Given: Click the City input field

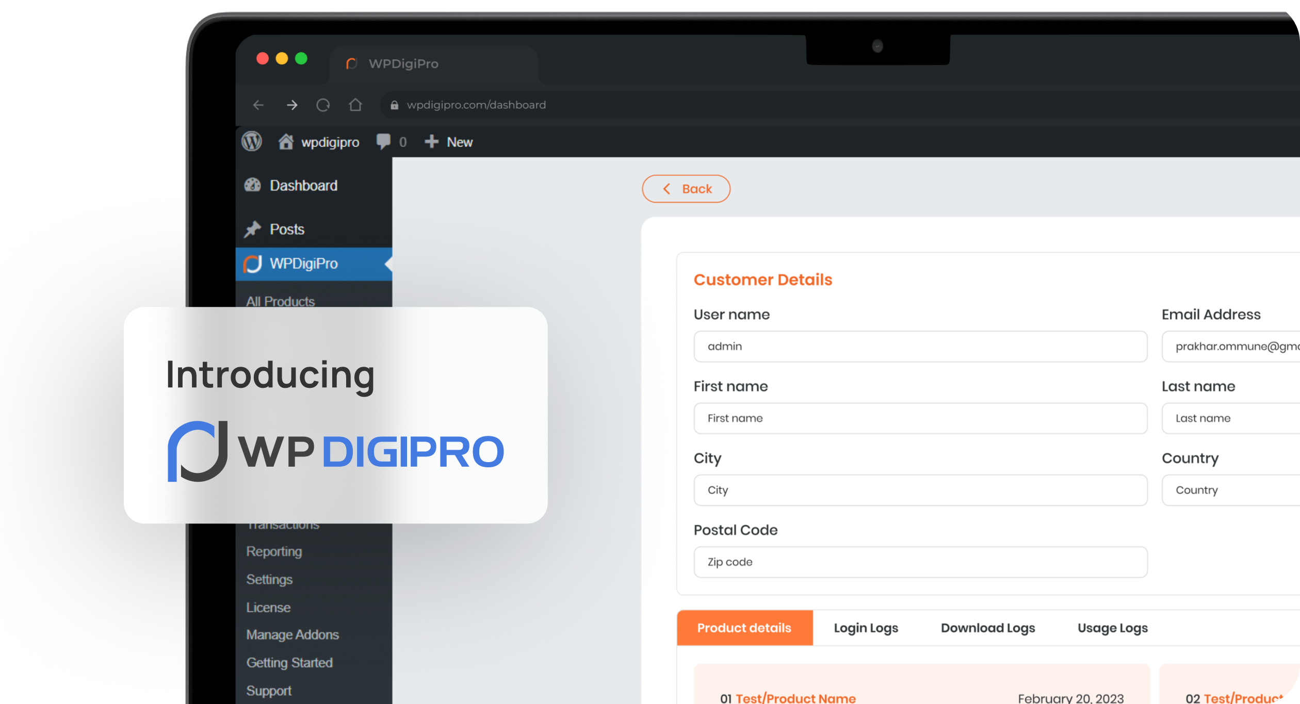Looking at the screenshot, I should coord(920,490).
